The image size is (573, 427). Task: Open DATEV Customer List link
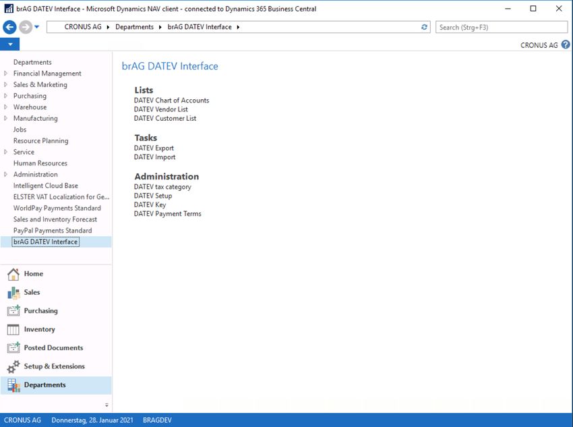[x=164, y=118]
